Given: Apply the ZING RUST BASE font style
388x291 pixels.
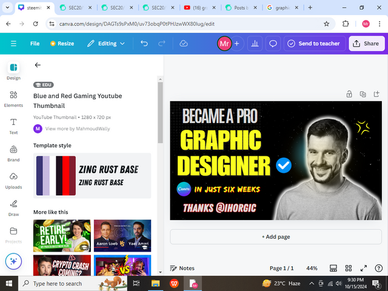Looking at the screenshot, I should 109,176.
